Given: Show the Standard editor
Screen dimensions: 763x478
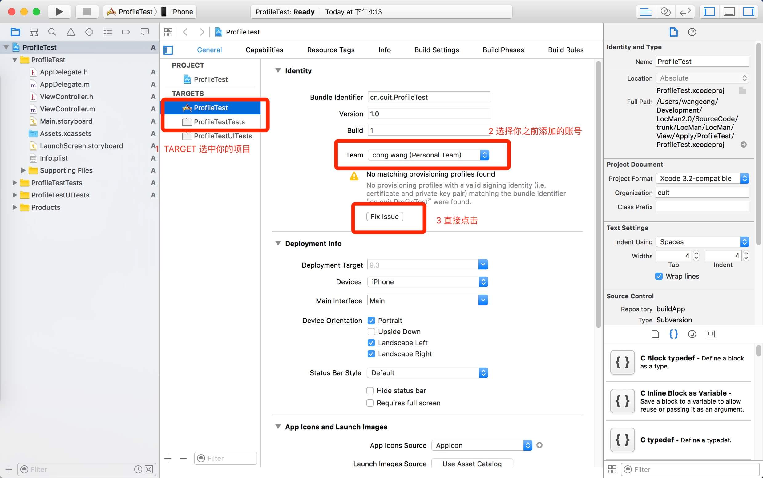Looking at the screenshot, I should [646, 12].
